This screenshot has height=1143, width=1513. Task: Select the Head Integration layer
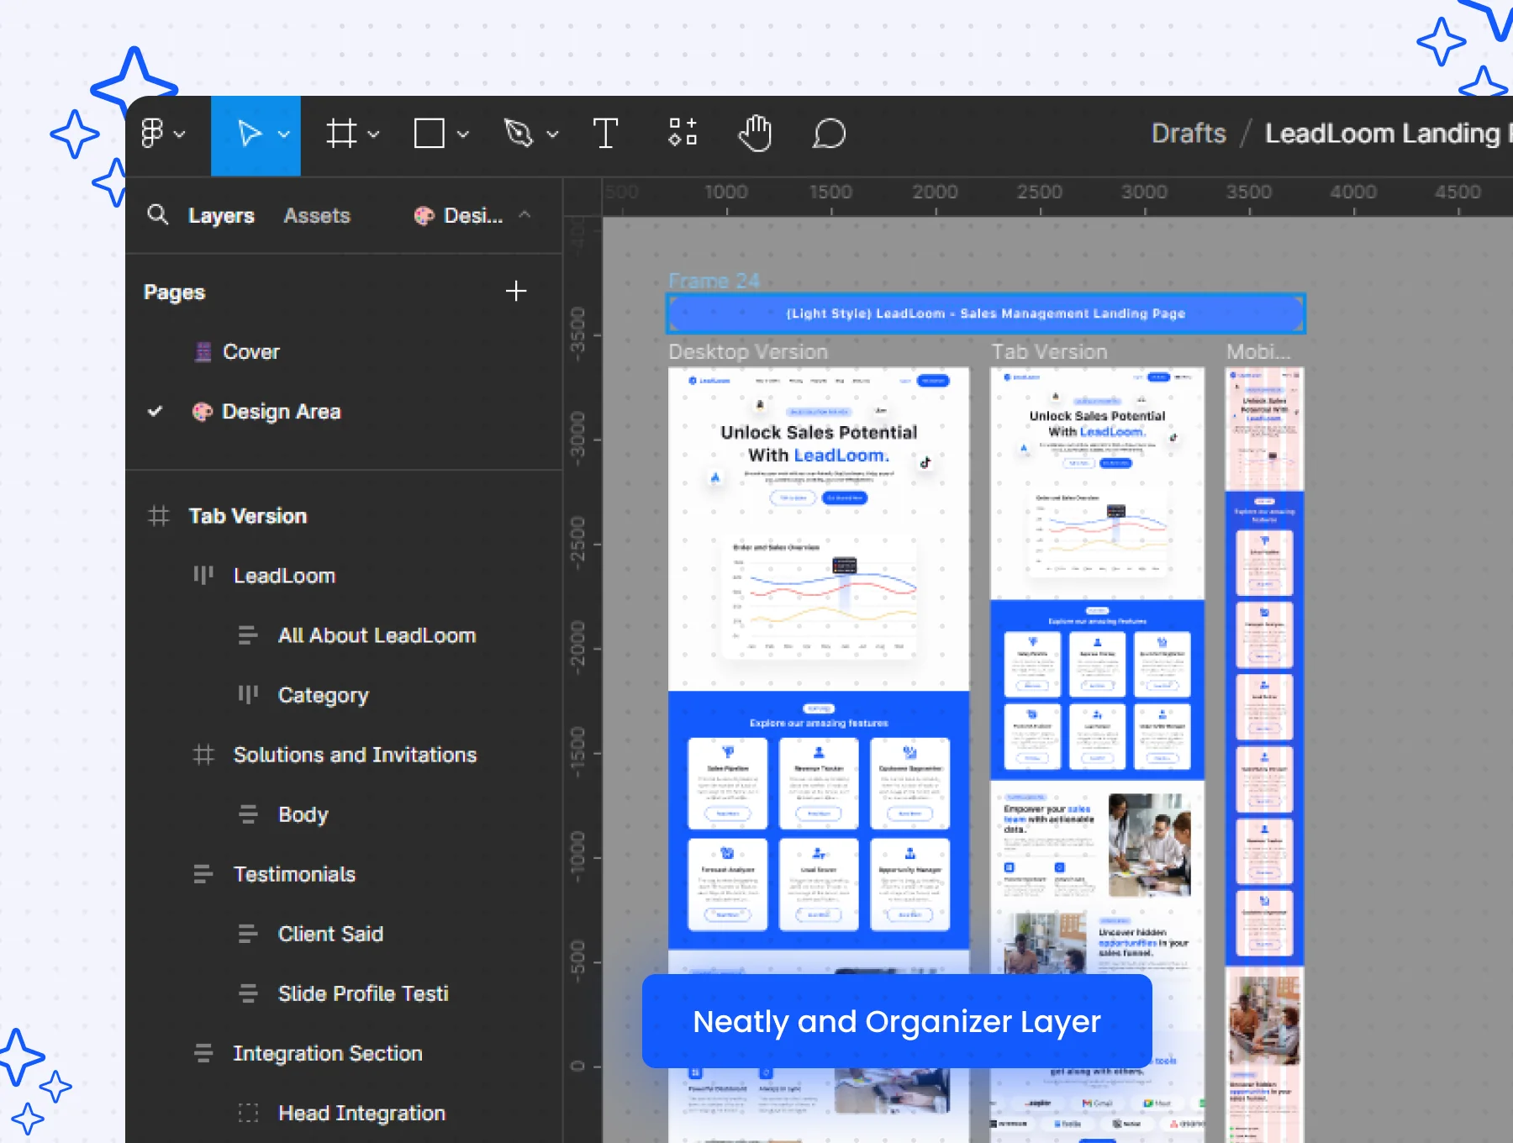coord(361,1114)
